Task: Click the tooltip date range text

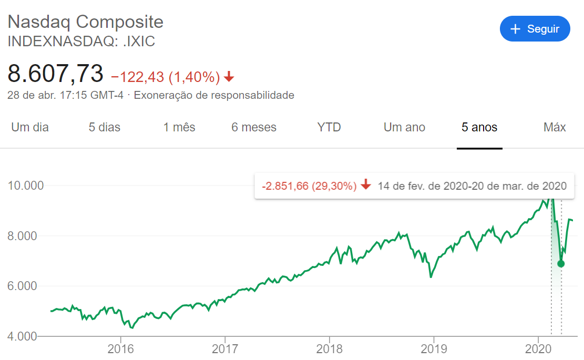Action: [472, 186]
